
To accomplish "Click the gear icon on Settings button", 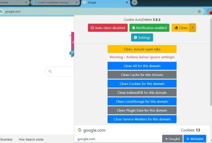I will coord(135,38).
